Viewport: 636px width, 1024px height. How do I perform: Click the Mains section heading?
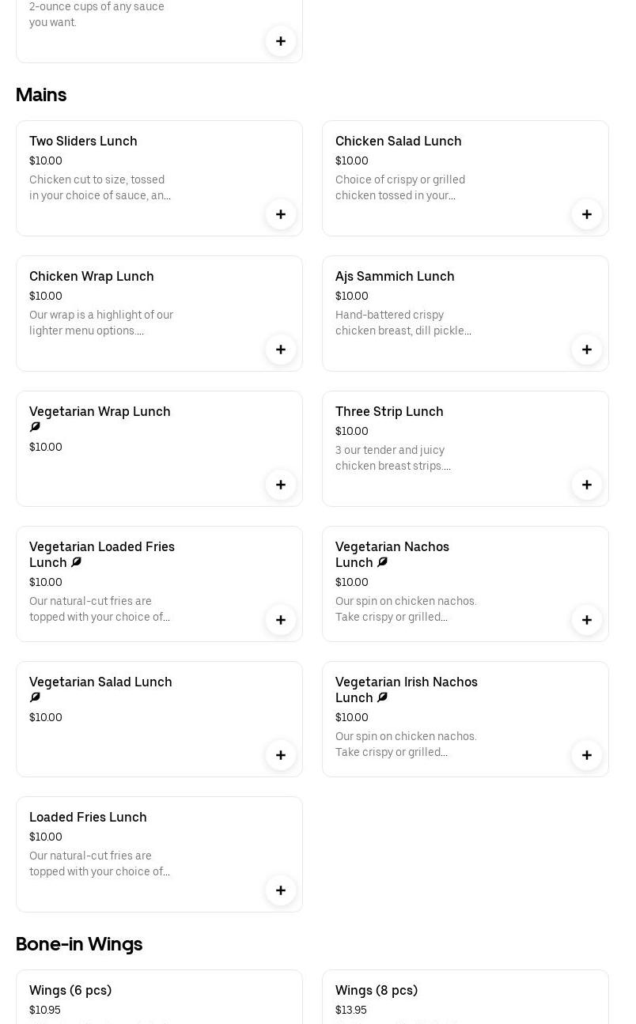(x=41, y=95)
